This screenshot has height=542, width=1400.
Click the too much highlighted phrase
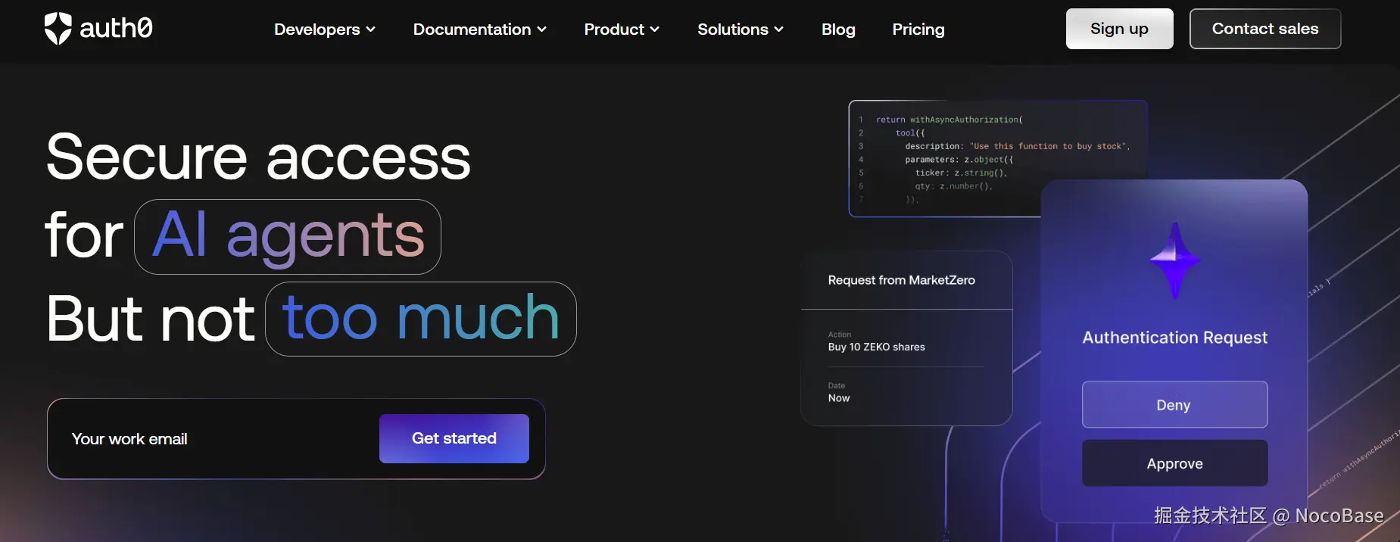(421, 319)
